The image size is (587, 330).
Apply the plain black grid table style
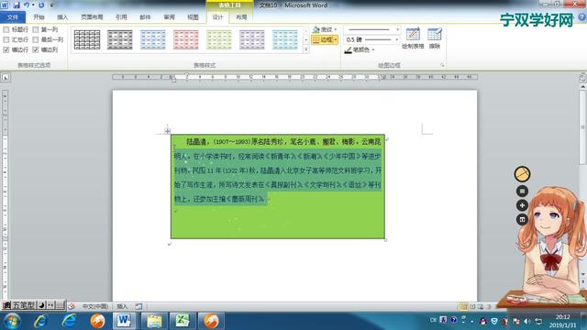coord(87,39)
